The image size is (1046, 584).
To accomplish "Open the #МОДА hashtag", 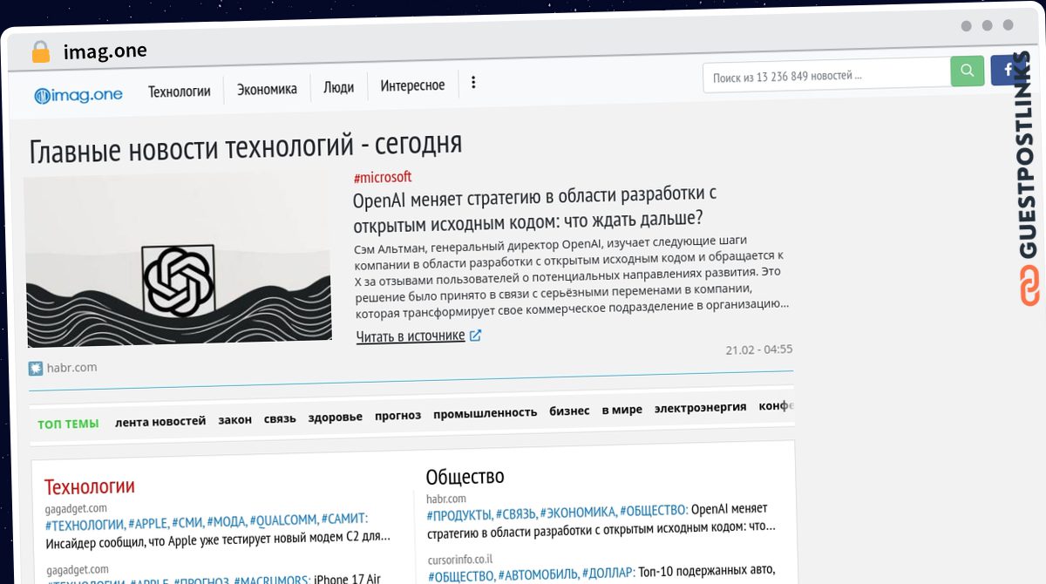I will tap(228, 521).
